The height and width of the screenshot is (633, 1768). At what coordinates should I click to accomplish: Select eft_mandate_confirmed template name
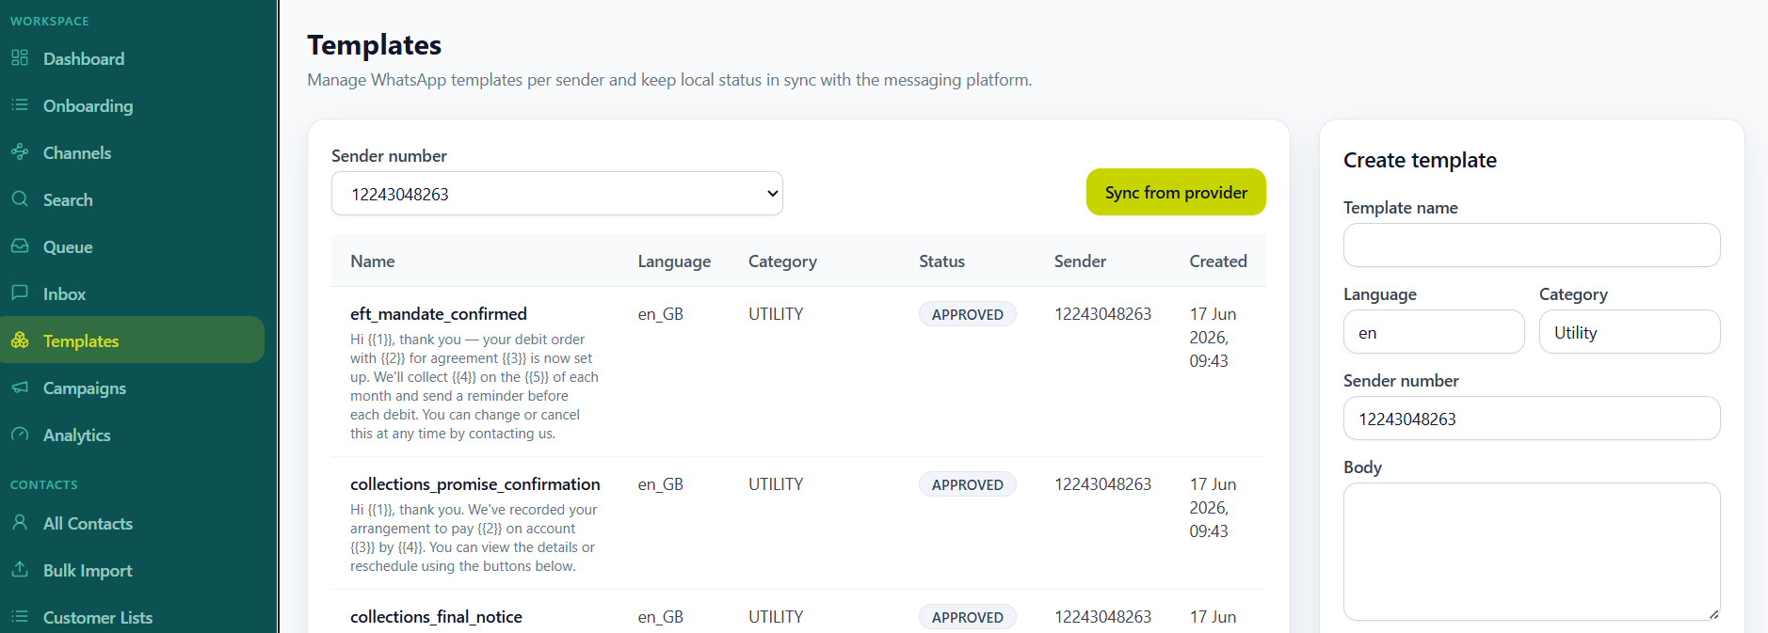click(x=439, y=314)
